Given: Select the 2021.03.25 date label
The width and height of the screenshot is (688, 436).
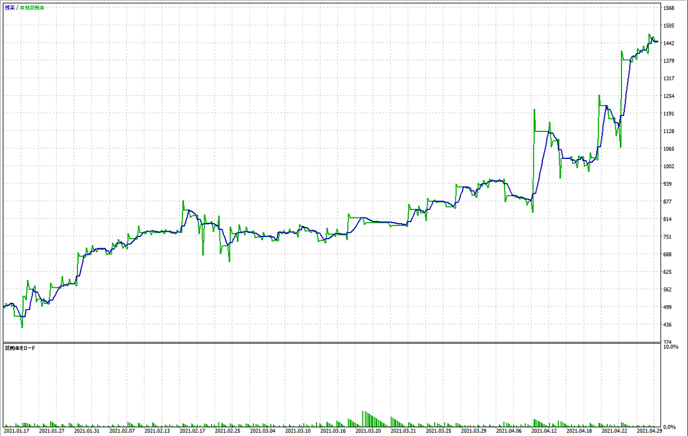Looking at the screenshot, I should tap(438, 430).
